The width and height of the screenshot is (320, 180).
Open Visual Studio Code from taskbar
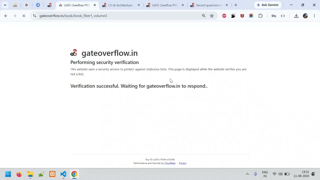point(63,174)
